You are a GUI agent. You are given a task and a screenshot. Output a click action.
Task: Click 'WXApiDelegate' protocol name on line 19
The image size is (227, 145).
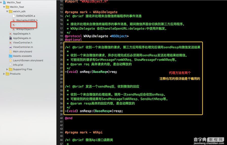click(x=96, y=36)
